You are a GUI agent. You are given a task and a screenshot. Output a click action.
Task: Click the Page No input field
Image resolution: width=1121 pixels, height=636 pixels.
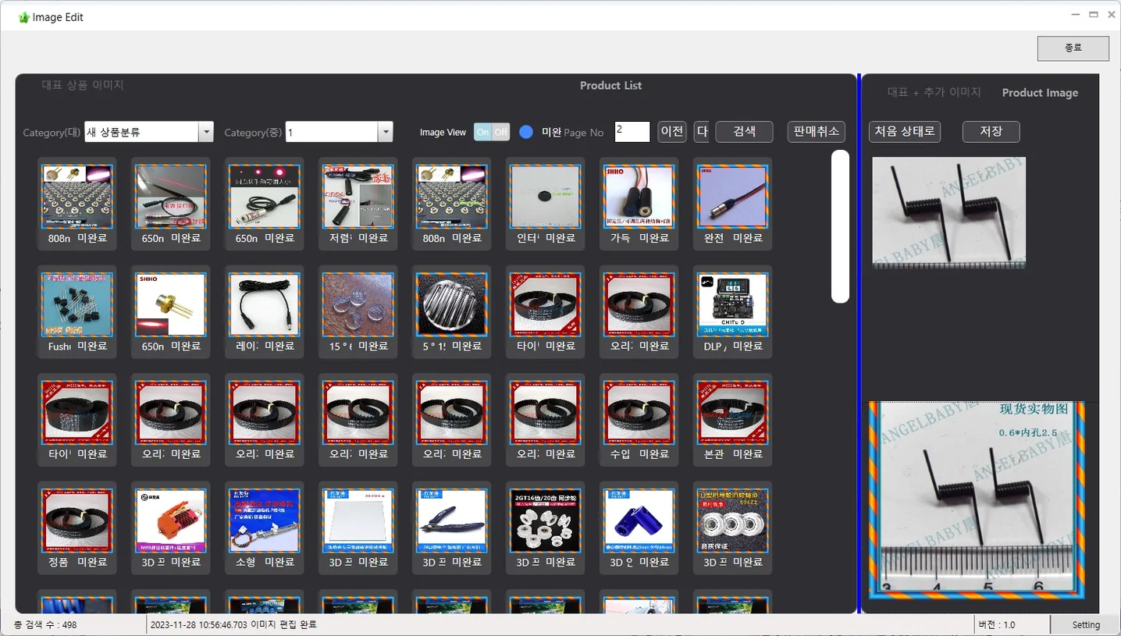[632, 132]
